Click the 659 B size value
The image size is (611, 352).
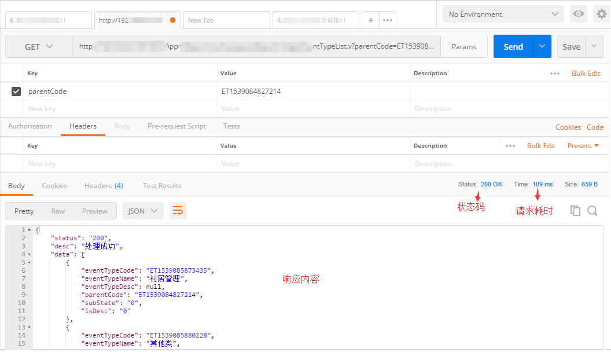pos(590,184)
